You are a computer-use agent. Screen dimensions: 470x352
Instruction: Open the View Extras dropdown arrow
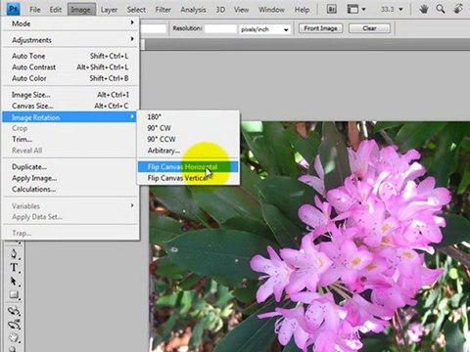[x=363, y=9]
